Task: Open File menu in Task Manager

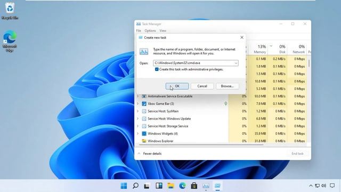Action: (x=139, y=31)
